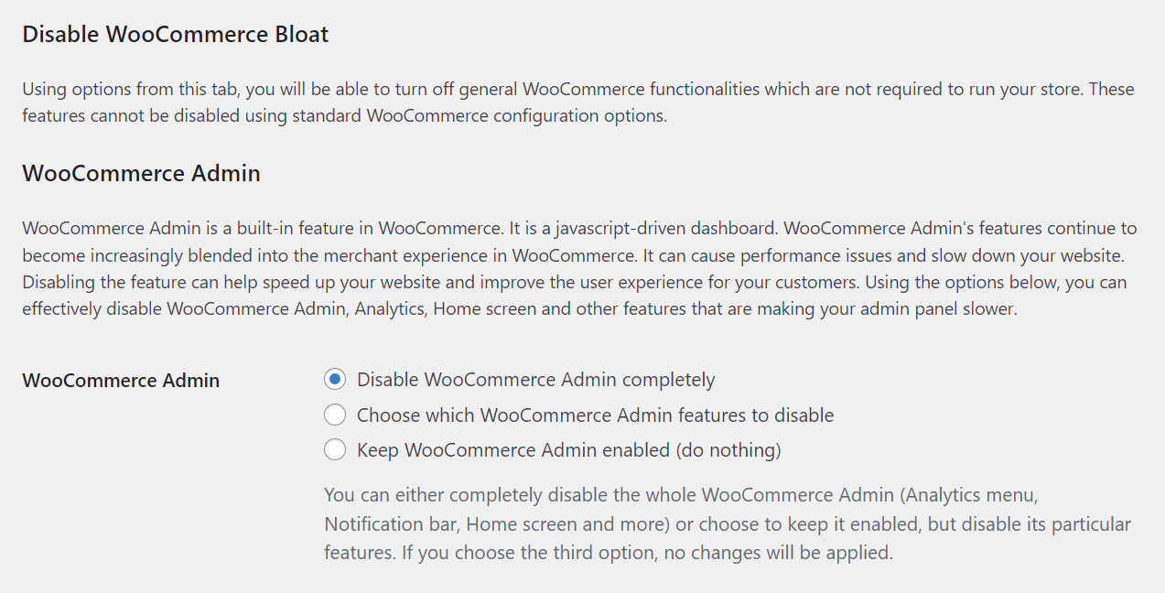Choose 'Choose which WooCommerce Admin features to disable'
Screen dimensions: 1165x593
coord(335,415)
